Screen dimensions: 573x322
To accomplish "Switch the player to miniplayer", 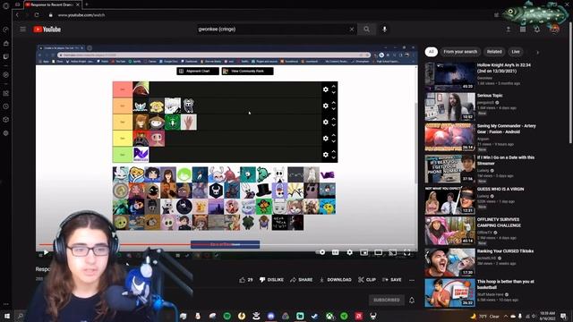I will [x=364, y=252].
